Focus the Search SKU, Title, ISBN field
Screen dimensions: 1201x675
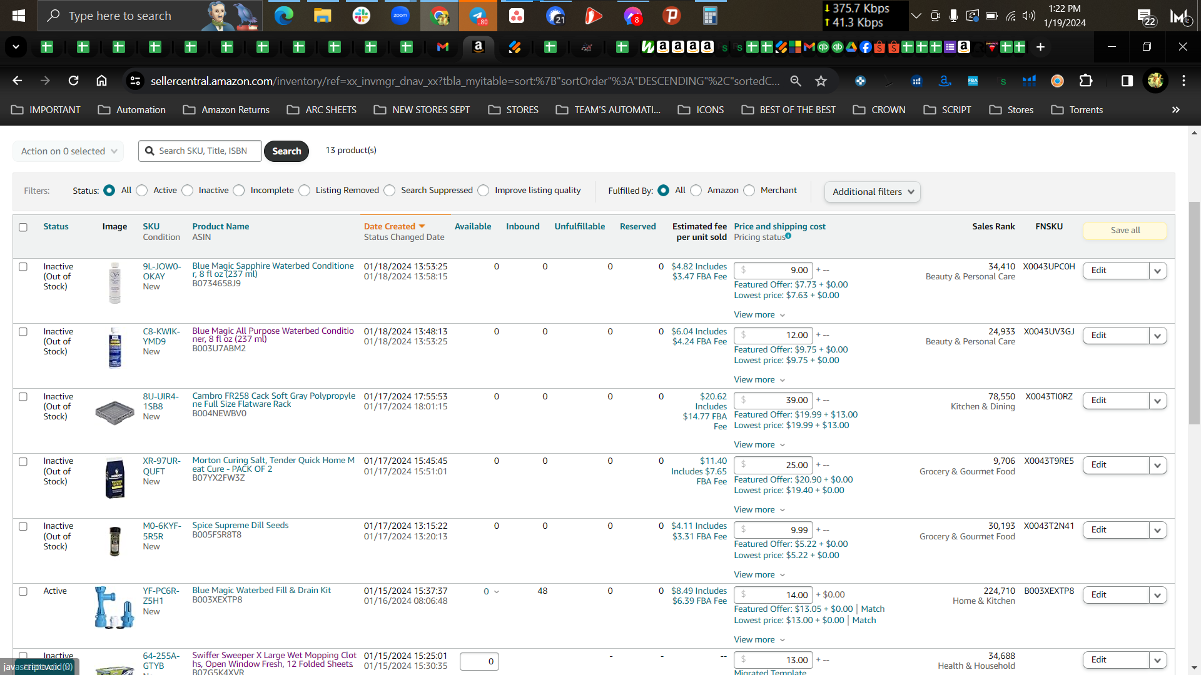(x=200, y=151)
